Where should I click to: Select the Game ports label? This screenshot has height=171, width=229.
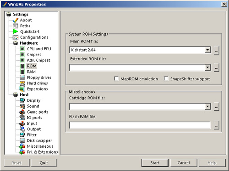[38, 112]
